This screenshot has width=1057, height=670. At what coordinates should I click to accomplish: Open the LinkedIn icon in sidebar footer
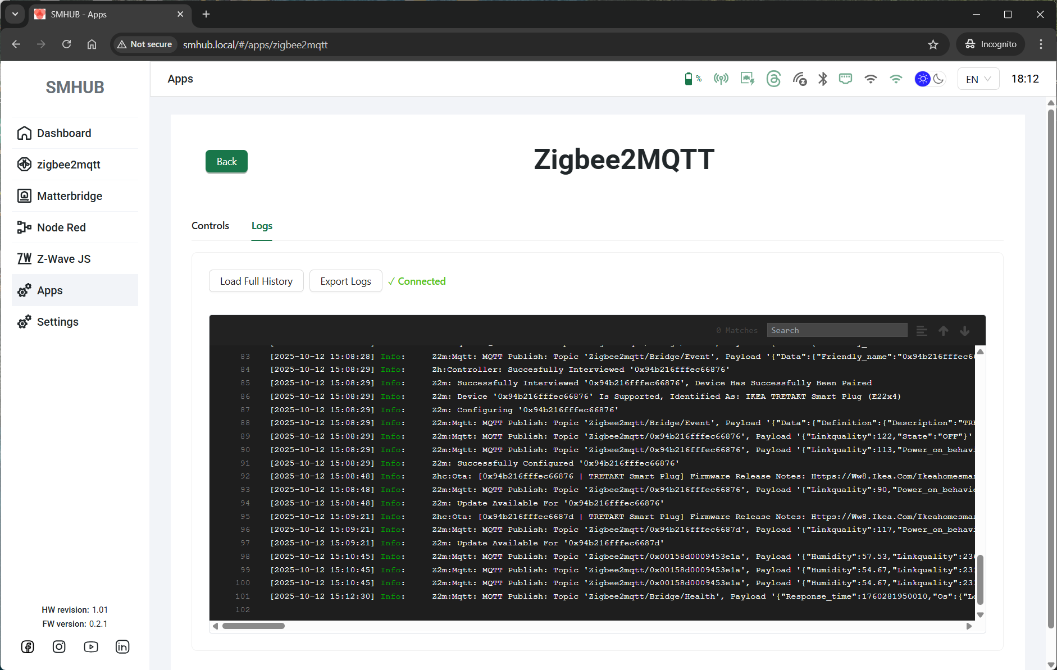click(x=122, y=647)
